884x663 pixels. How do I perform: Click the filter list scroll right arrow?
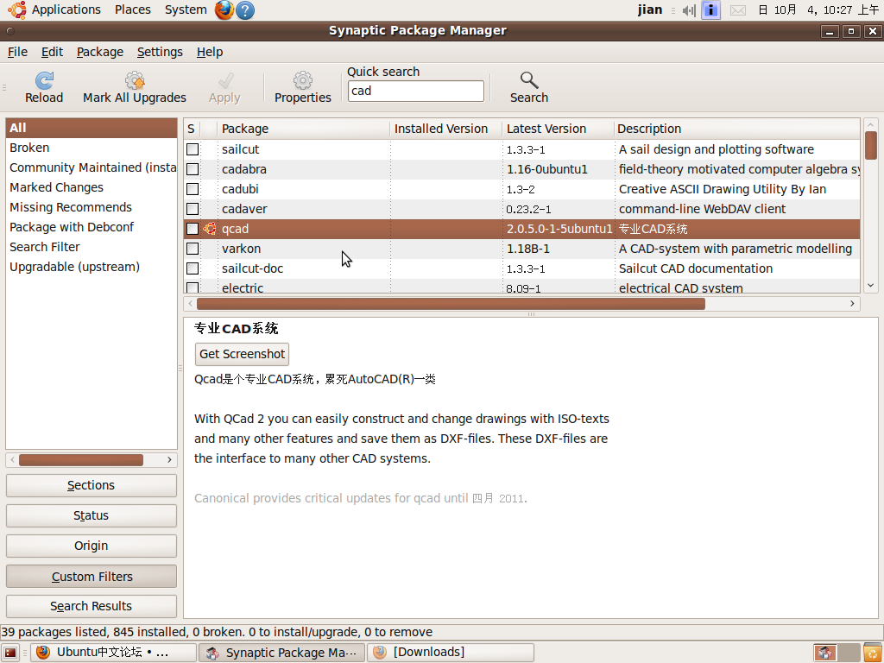(169, 460)
